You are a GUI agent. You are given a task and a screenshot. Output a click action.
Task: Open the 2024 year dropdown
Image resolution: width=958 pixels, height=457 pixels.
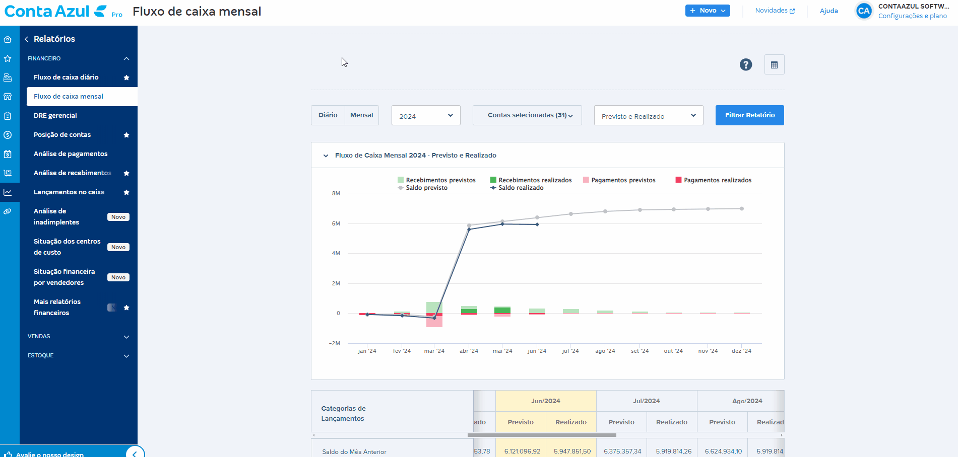426,116
